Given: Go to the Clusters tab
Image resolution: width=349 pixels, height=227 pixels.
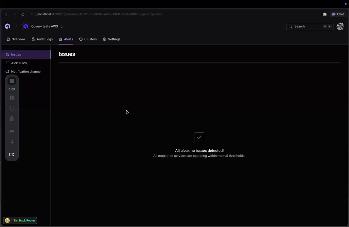Looking at the screenshot, I should (x=88, y=39).
